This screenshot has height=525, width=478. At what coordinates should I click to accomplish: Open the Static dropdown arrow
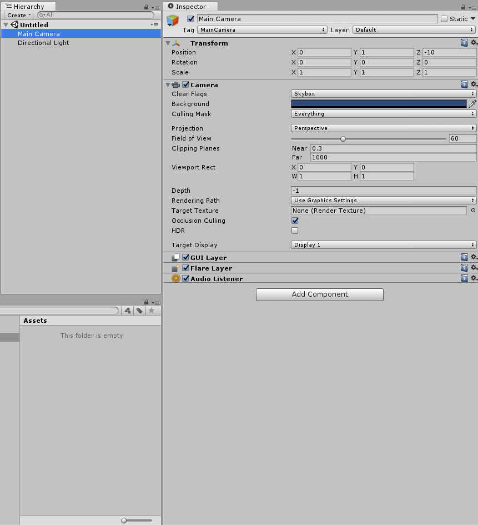[473, 19]
